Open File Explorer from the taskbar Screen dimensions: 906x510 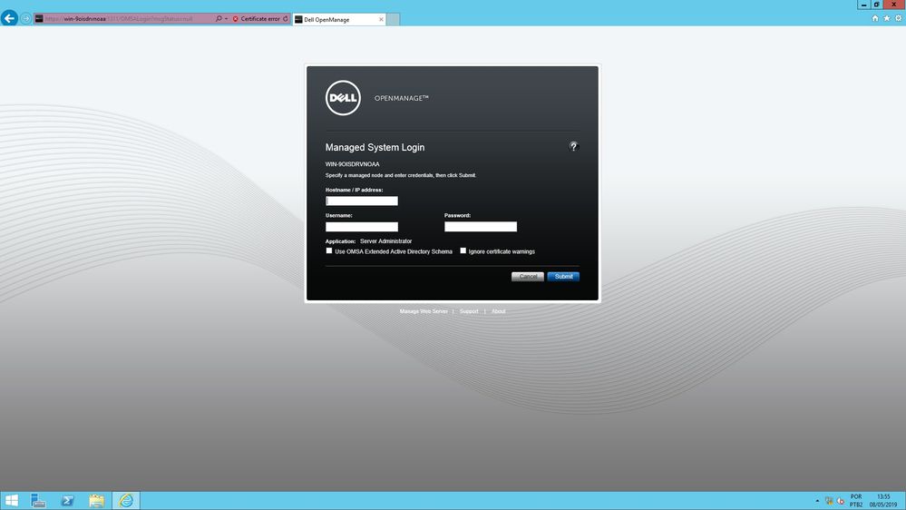click(96, 501)
